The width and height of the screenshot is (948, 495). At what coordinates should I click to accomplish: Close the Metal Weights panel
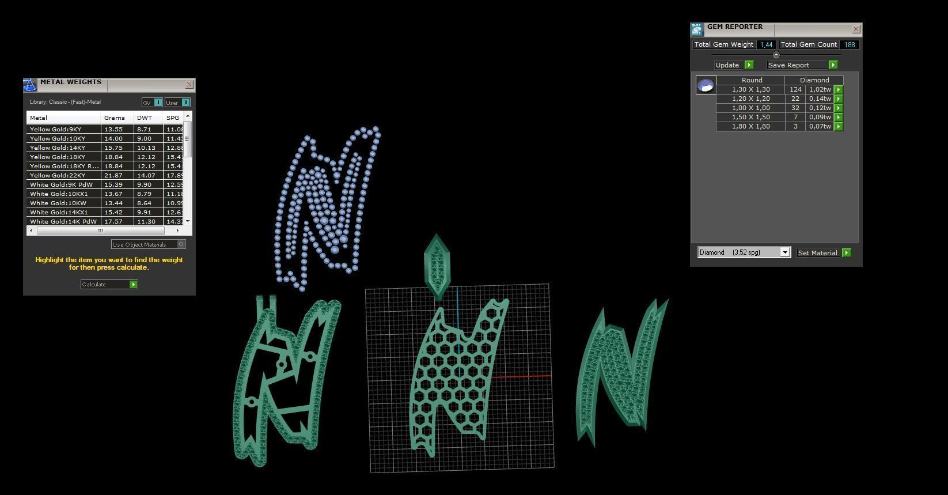click(x=189, y=85)
